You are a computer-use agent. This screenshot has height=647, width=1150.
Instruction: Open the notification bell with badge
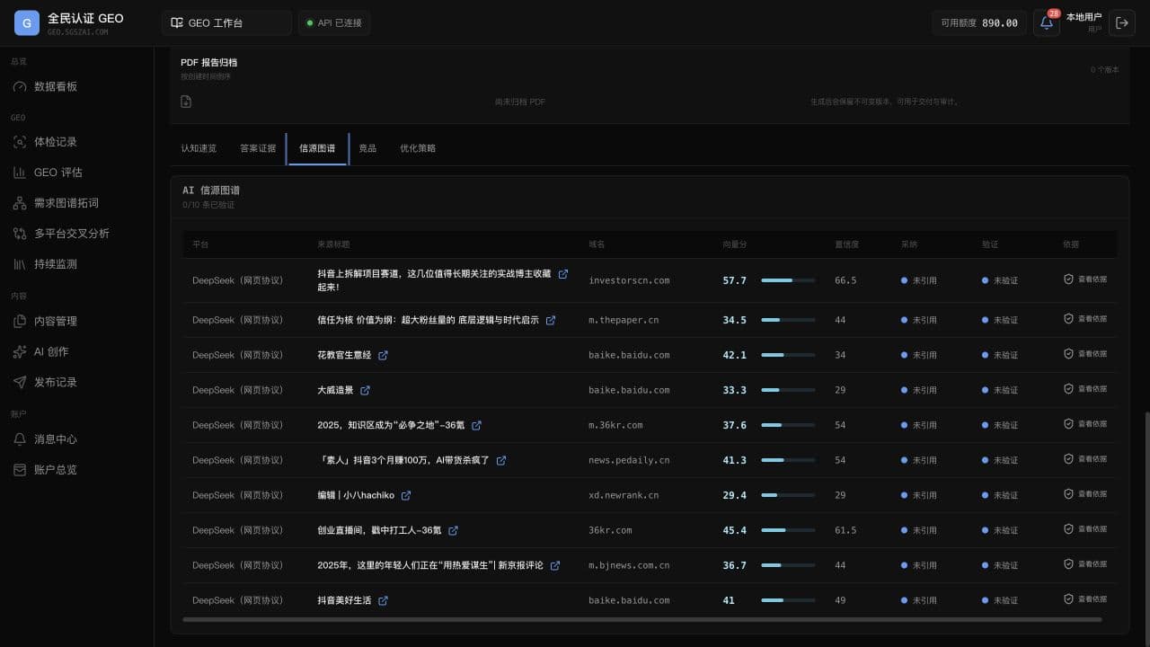click(1047, 22)
